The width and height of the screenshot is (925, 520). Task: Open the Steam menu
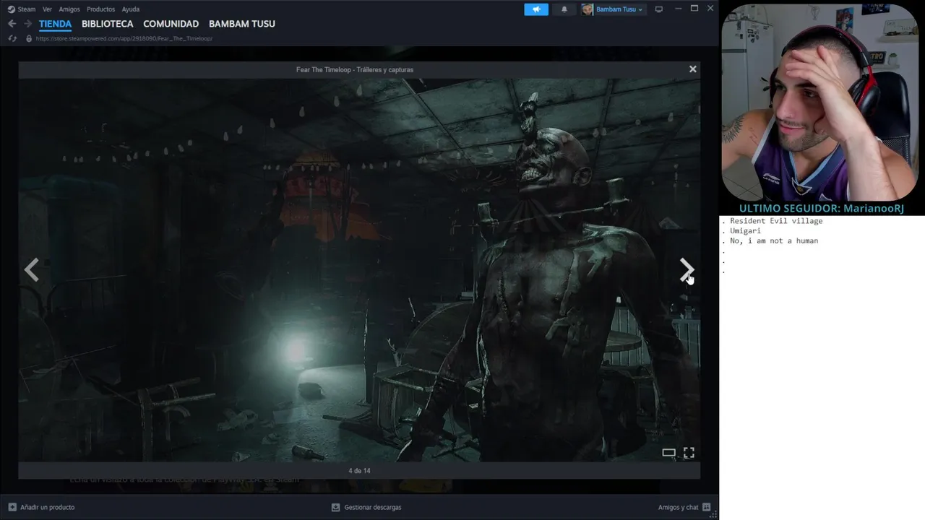pos(26,9)
